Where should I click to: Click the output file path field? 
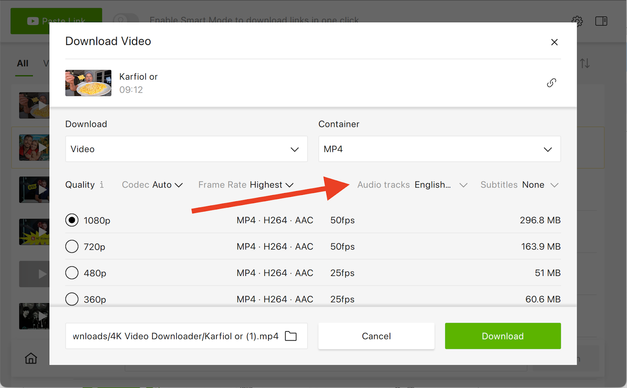pyautogui.click(x=186, y=336)
